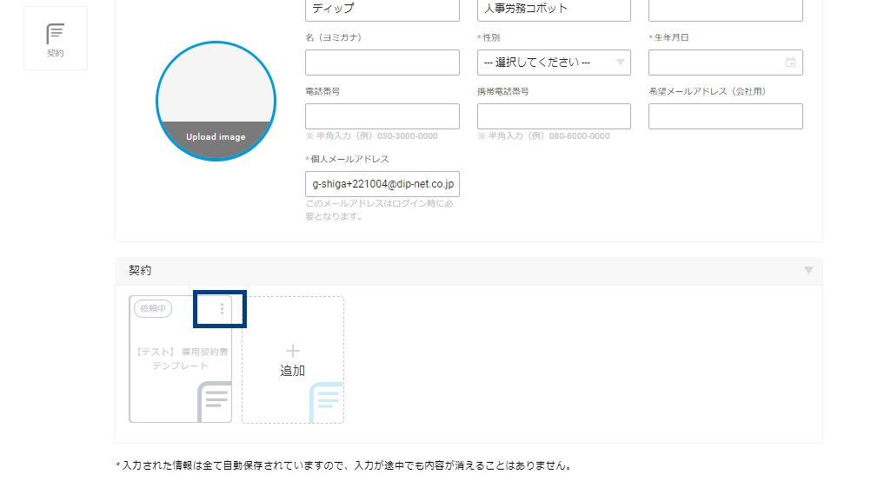
Task: Open the three-dot menu on contract card
Action: point(222,309)
